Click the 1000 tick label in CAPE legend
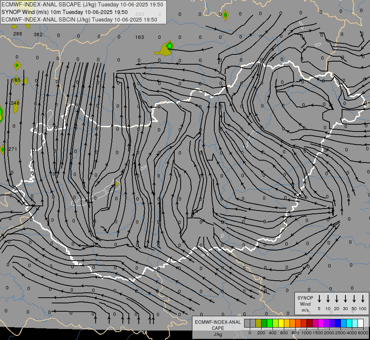The width and height of the screenshot is (370, 340). pyautogui.click(x=306, y=333)
